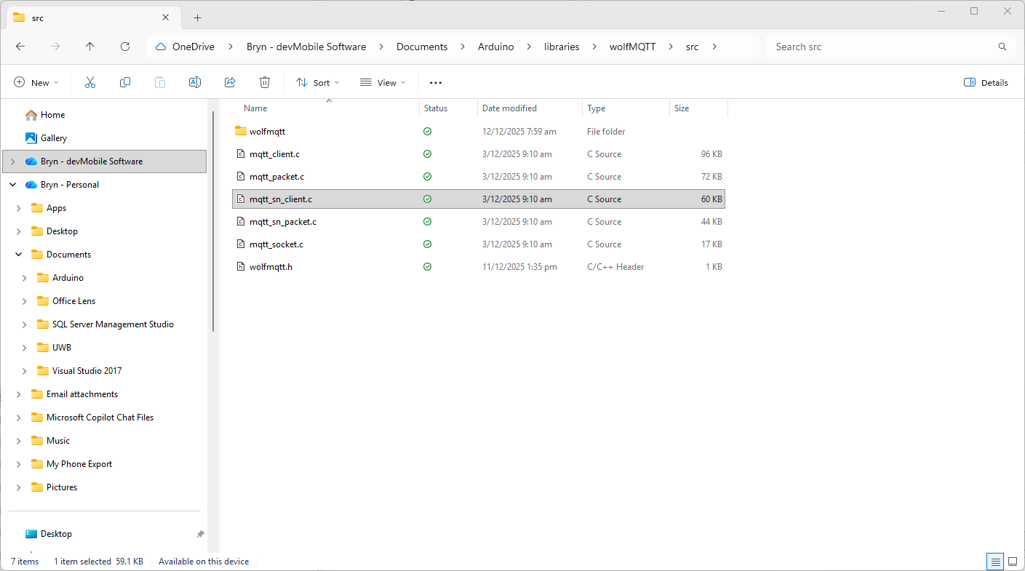Open the Sort dropdown
The width and height of the screenshot is (1025, 571).
(x=318, y=83)
